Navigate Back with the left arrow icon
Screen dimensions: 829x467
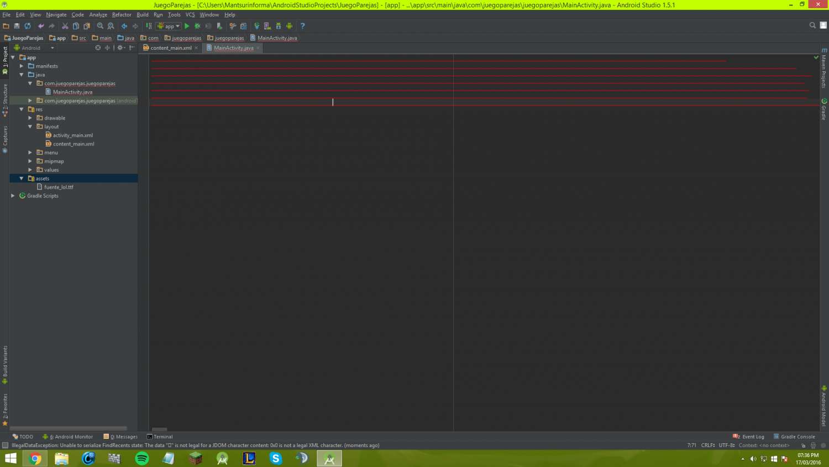click(x=124, y=26)
